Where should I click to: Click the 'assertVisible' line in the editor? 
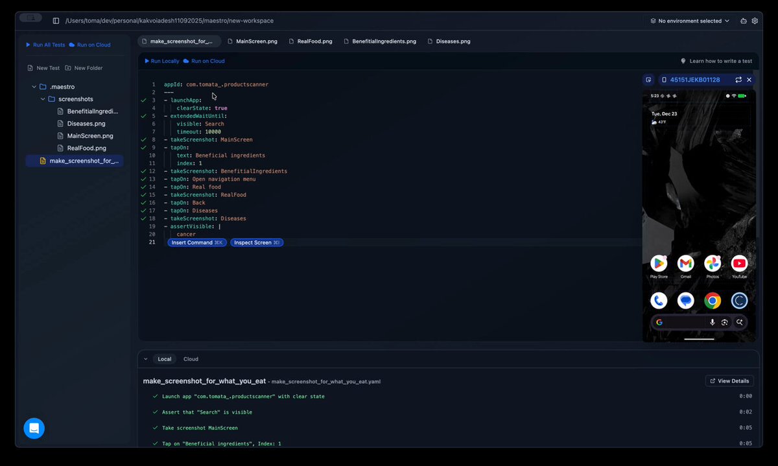point(193,226)
